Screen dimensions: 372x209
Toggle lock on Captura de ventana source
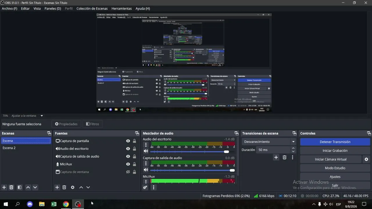[134, 172]
